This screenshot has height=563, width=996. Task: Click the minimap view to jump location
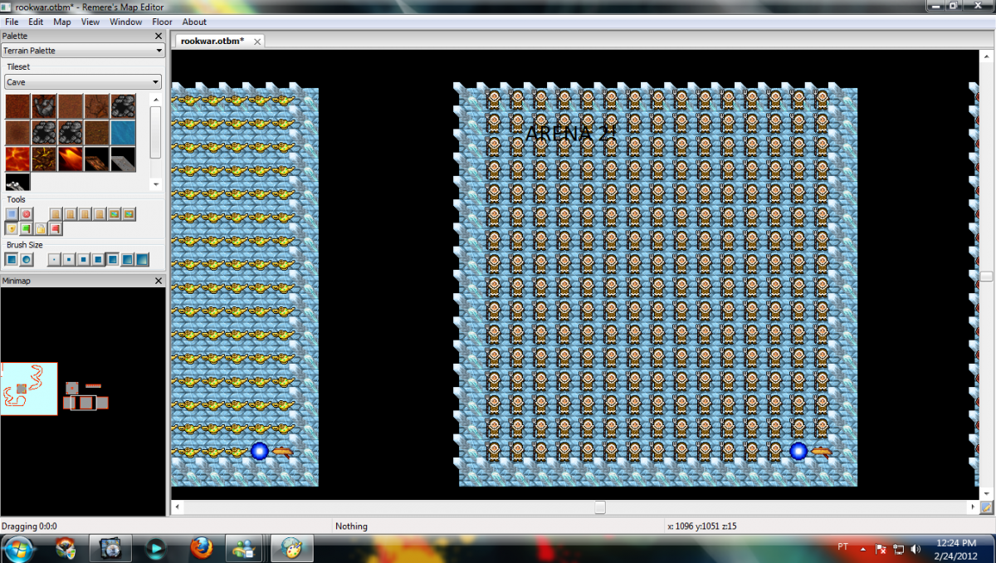click(82, 401)
